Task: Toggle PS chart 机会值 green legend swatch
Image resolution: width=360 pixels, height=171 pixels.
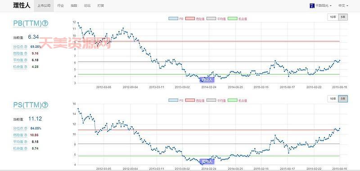Action: coord(233,100)
